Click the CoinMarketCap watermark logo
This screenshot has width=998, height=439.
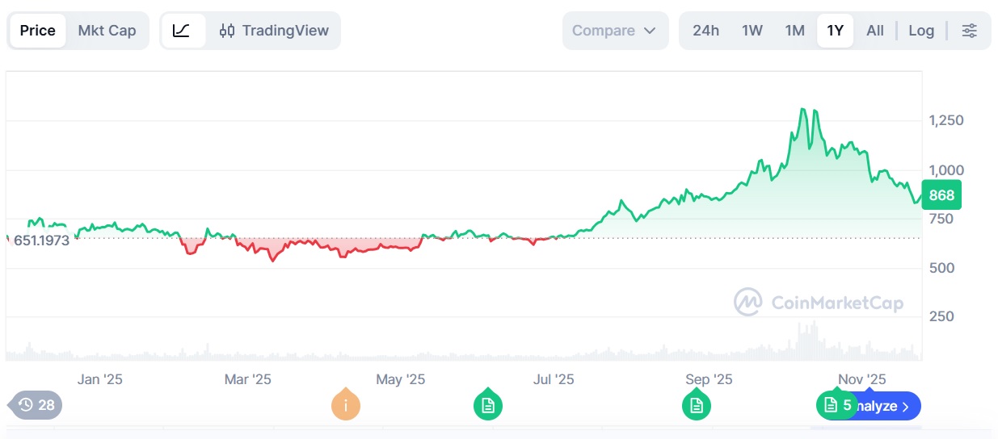(819, 303)
